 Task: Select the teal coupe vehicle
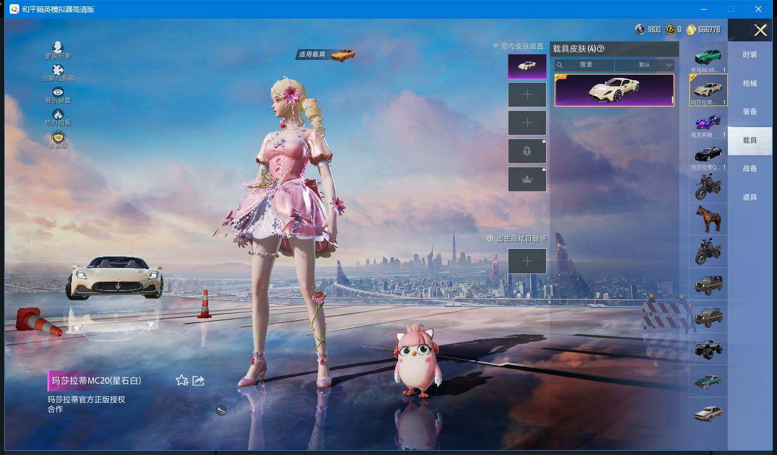(x=708, y=381)
